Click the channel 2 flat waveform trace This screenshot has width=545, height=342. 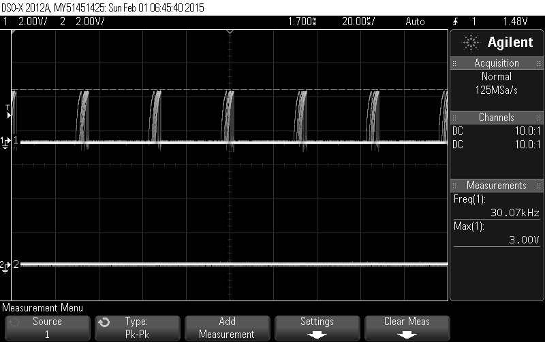(x=234, y=264)
